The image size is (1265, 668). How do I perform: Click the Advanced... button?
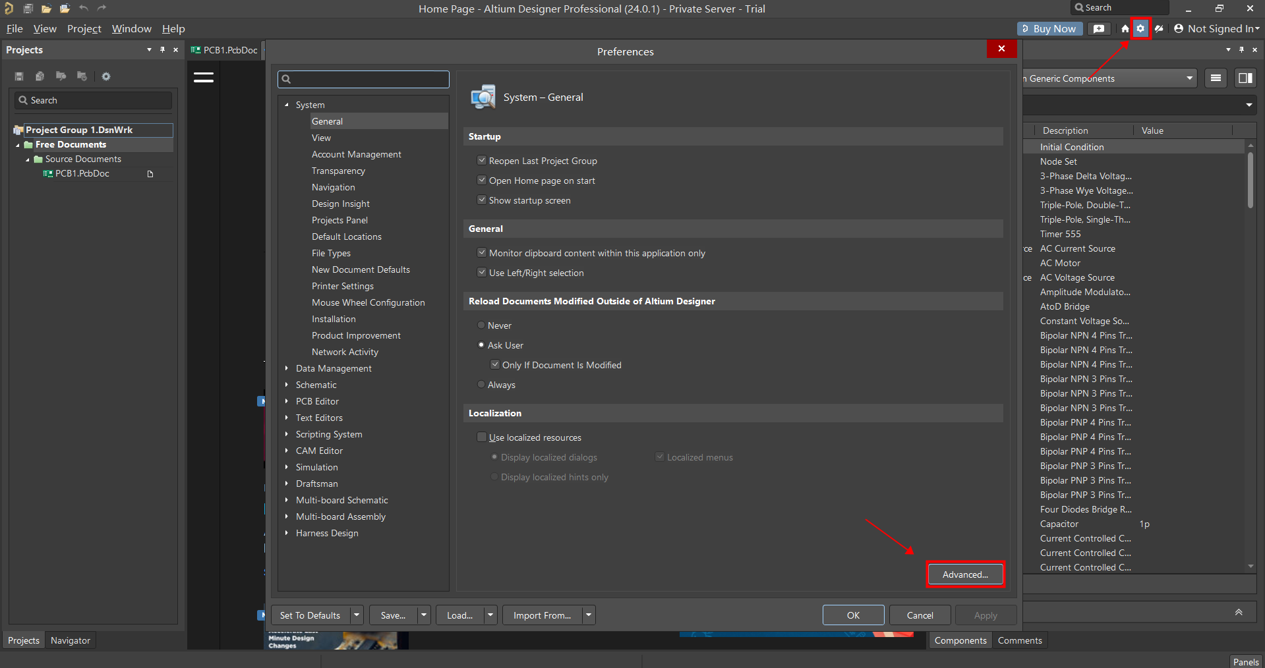pos(965,574)
